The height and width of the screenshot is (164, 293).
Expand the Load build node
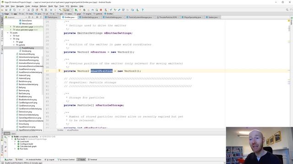15,142
